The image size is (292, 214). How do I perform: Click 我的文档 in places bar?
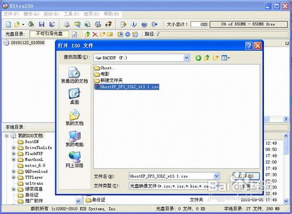tap(74, 118)
